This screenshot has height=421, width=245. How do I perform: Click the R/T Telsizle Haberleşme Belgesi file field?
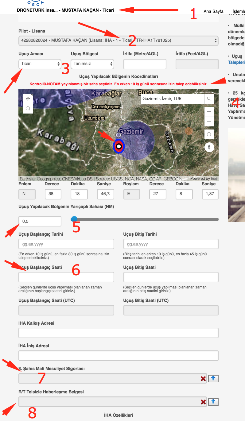click(113, 402)
